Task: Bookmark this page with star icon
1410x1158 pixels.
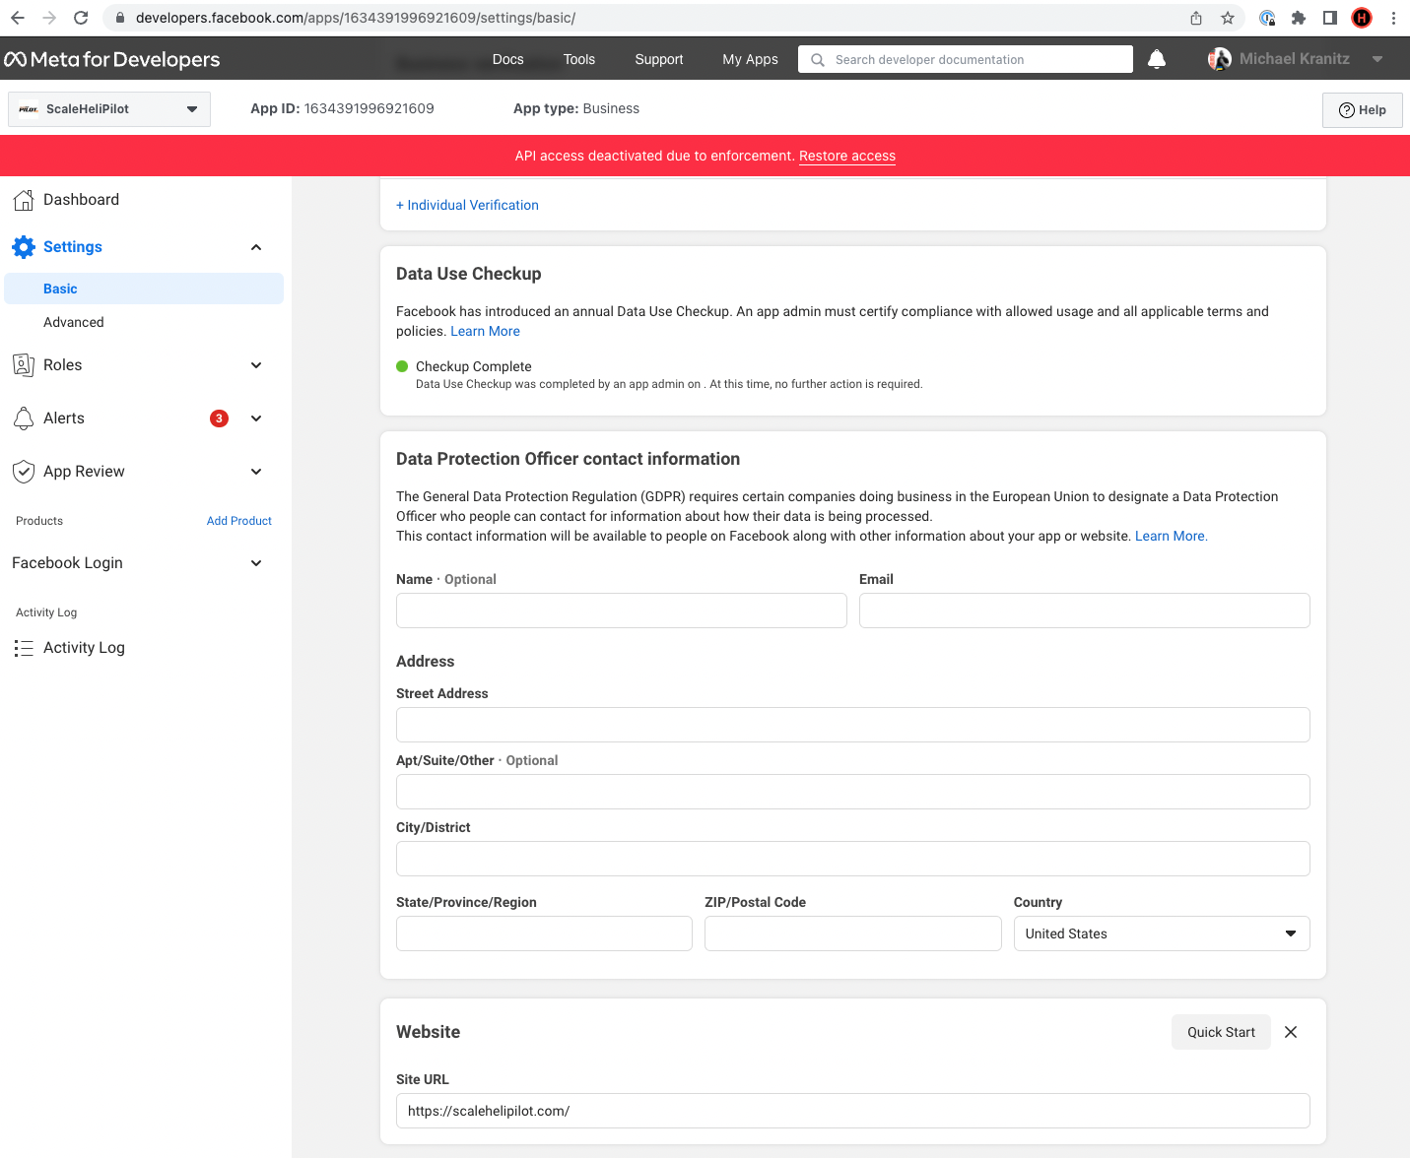Action: (x=1228, y=18)
